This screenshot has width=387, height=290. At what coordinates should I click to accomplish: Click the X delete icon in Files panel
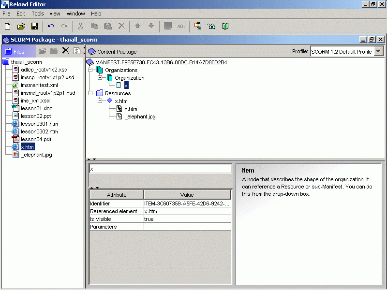click(x=65, y=51)
